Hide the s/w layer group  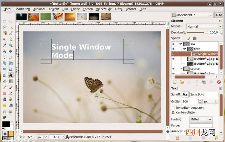(x=173, y=44)
